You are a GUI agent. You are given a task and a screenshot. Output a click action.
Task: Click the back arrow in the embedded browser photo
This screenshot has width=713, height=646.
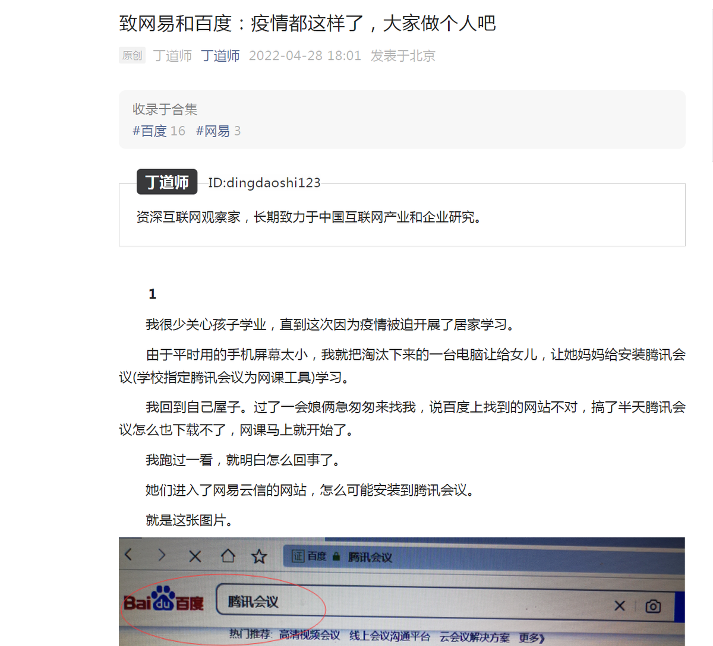[129, 555]
